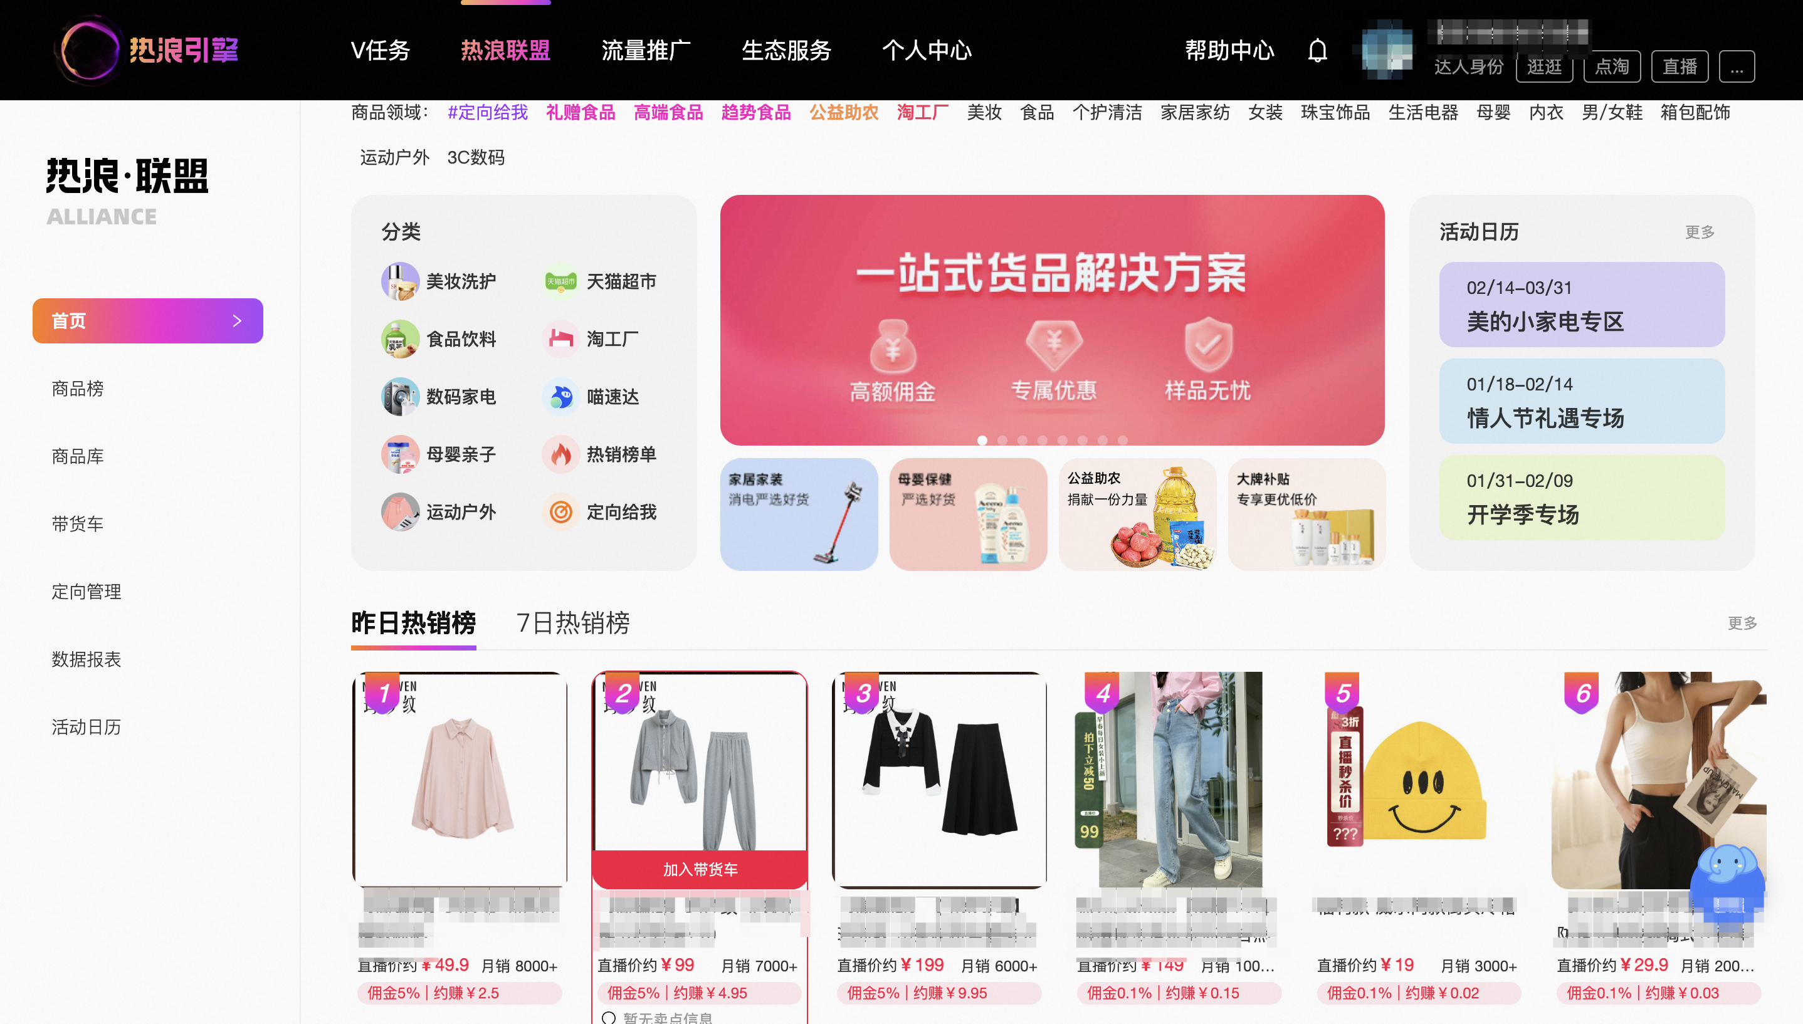Open the 定向给我 target icon
The width and height of the screenshot is (1803, 1024).
(560, 512)
